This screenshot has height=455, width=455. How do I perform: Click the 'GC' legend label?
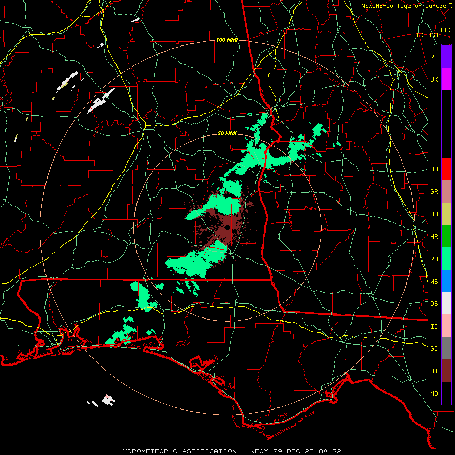[434, 349]
